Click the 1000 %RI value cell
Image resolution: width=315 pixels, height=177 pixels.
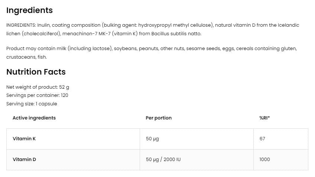coord(264,160)
